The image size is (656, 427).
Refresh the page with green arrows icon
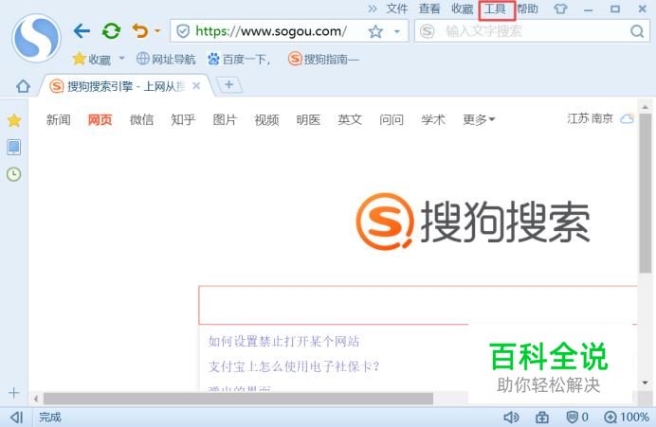click(x=111, y=31)
